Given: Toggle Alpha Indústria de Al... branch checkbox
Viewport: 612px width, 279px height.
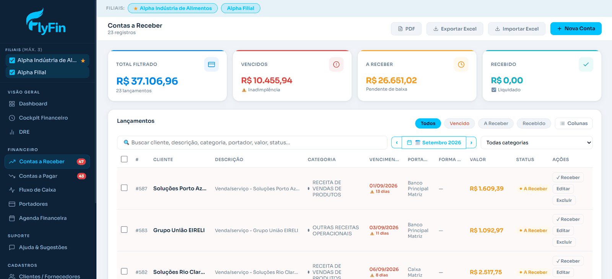Looking at the screenshot, I should point(12,60).
